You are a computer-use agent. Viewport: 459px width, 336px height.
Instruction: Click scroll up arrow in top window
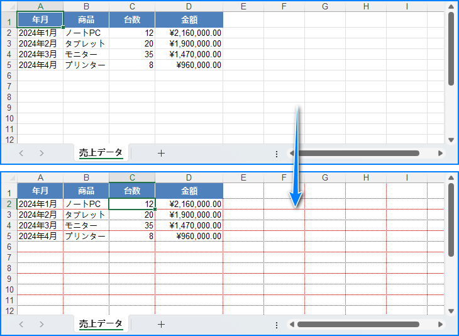click(x=451, y=7)
